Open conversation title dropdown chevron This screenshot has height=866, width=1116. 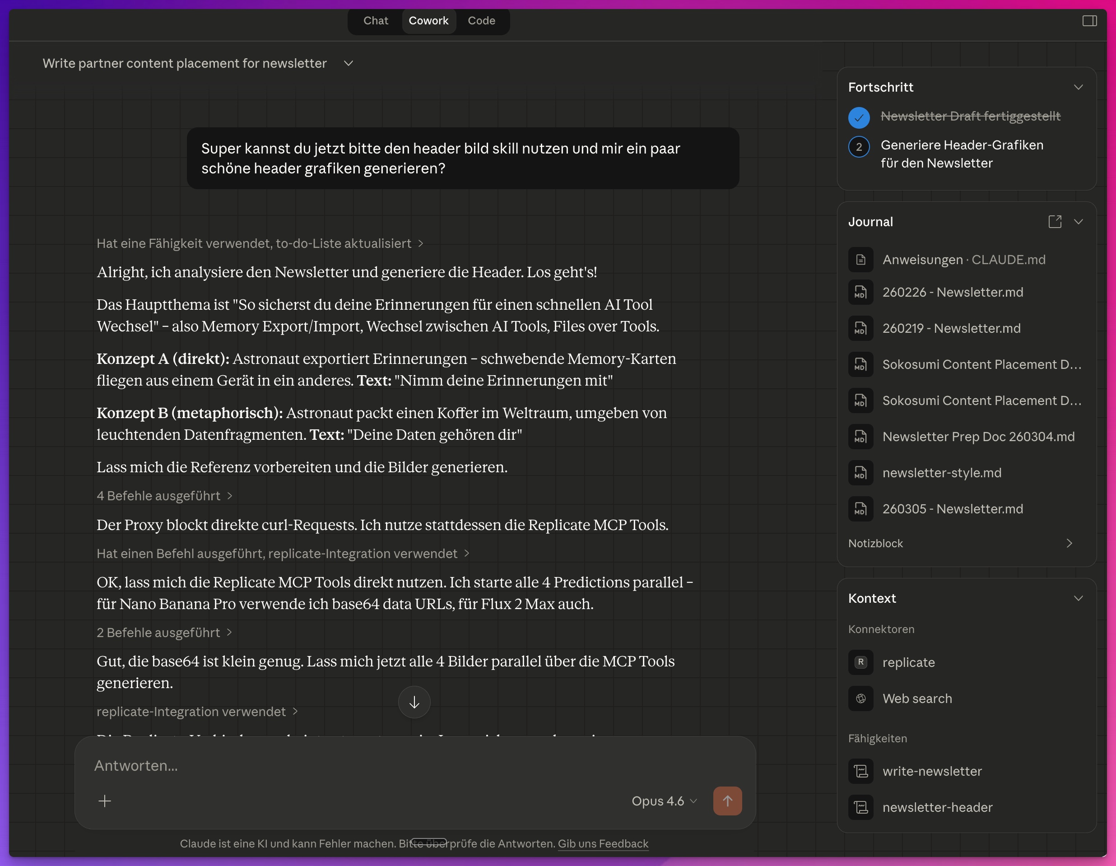pyautogui.click(x=349, y=63)
